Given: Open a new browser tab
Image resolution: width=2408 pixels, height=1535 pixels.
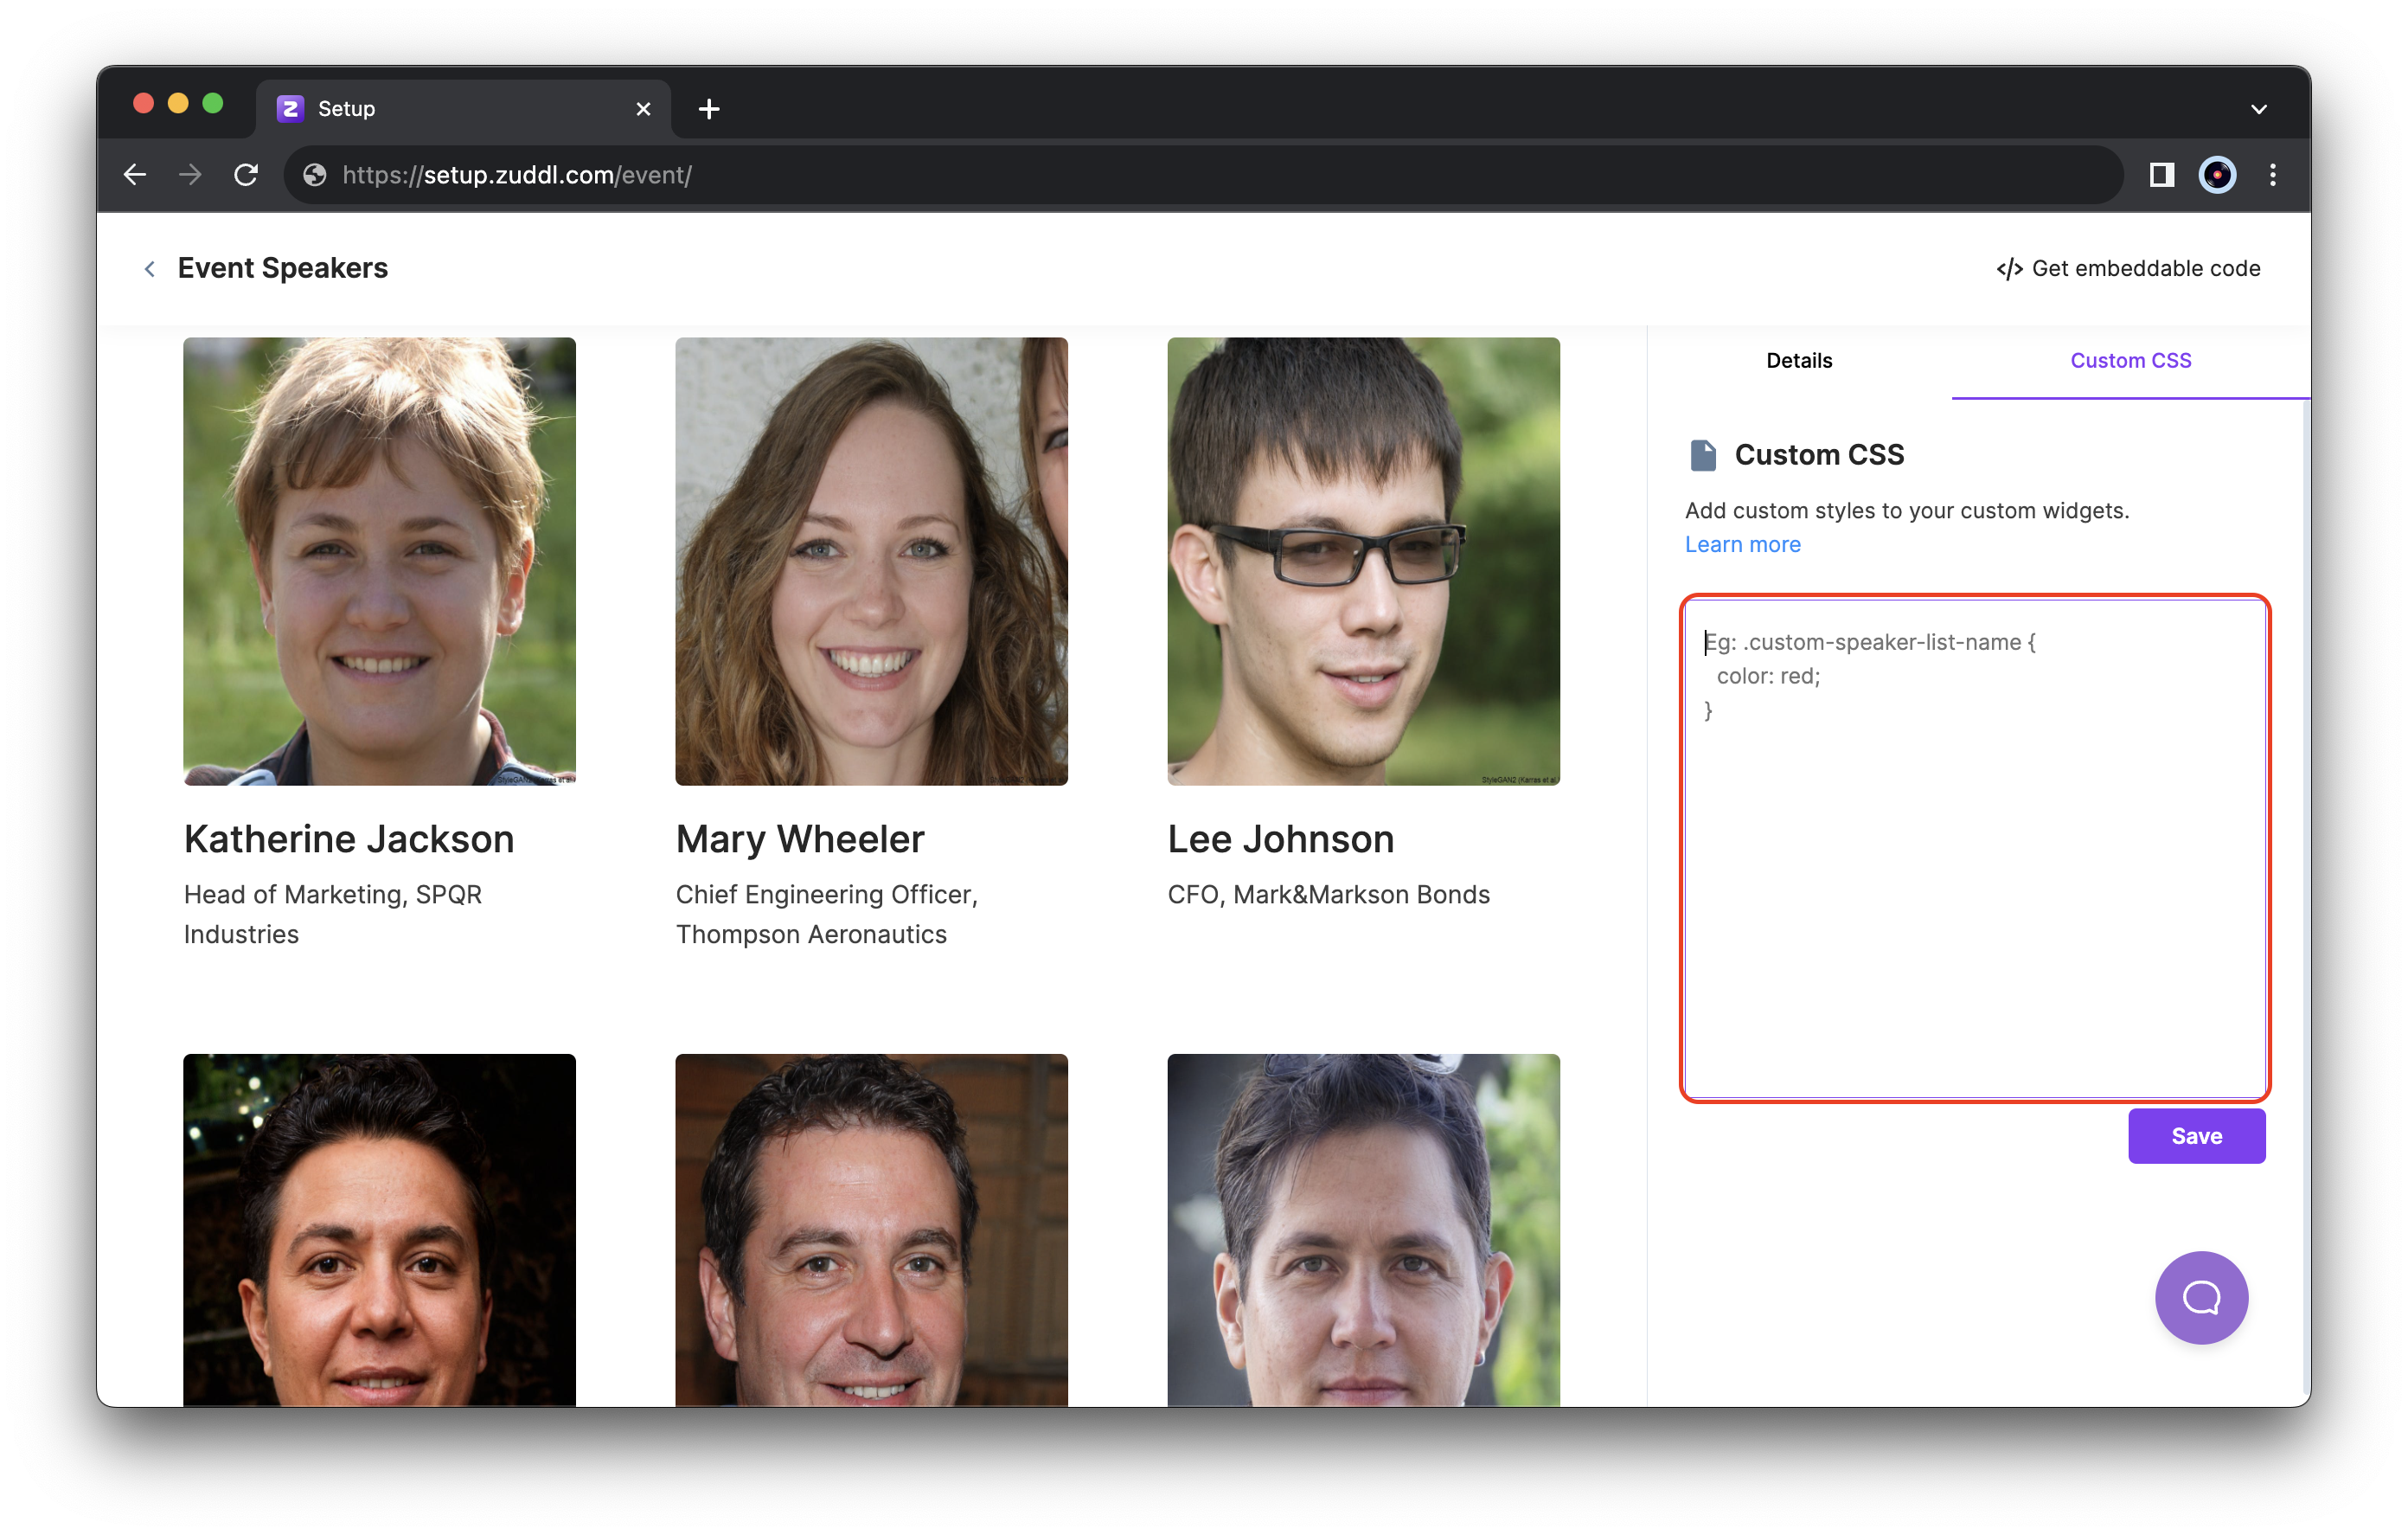Looking at the screenshot, I should tap(709, 109).
